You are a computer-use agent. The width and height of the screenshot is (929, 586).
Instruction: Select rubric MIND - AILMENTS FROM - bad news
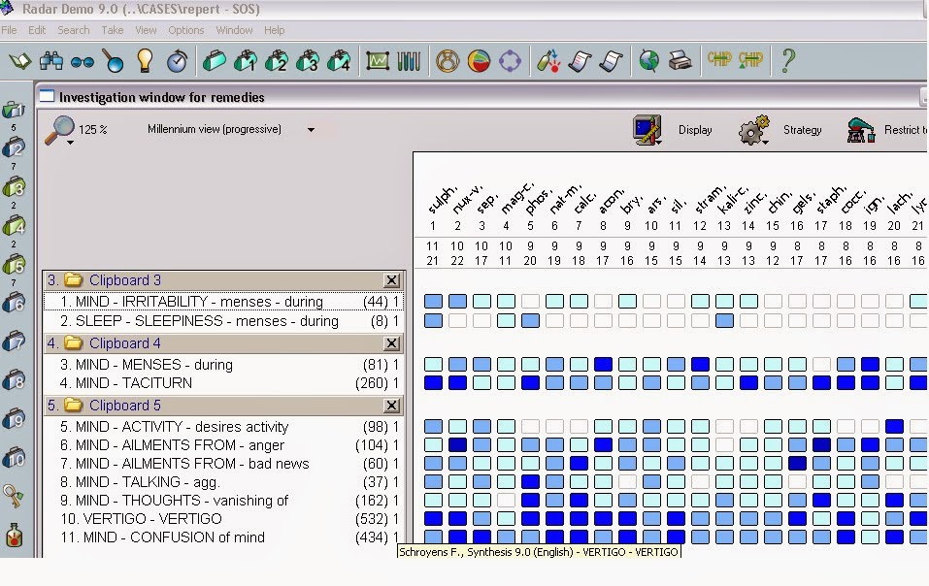click(223, 464)
